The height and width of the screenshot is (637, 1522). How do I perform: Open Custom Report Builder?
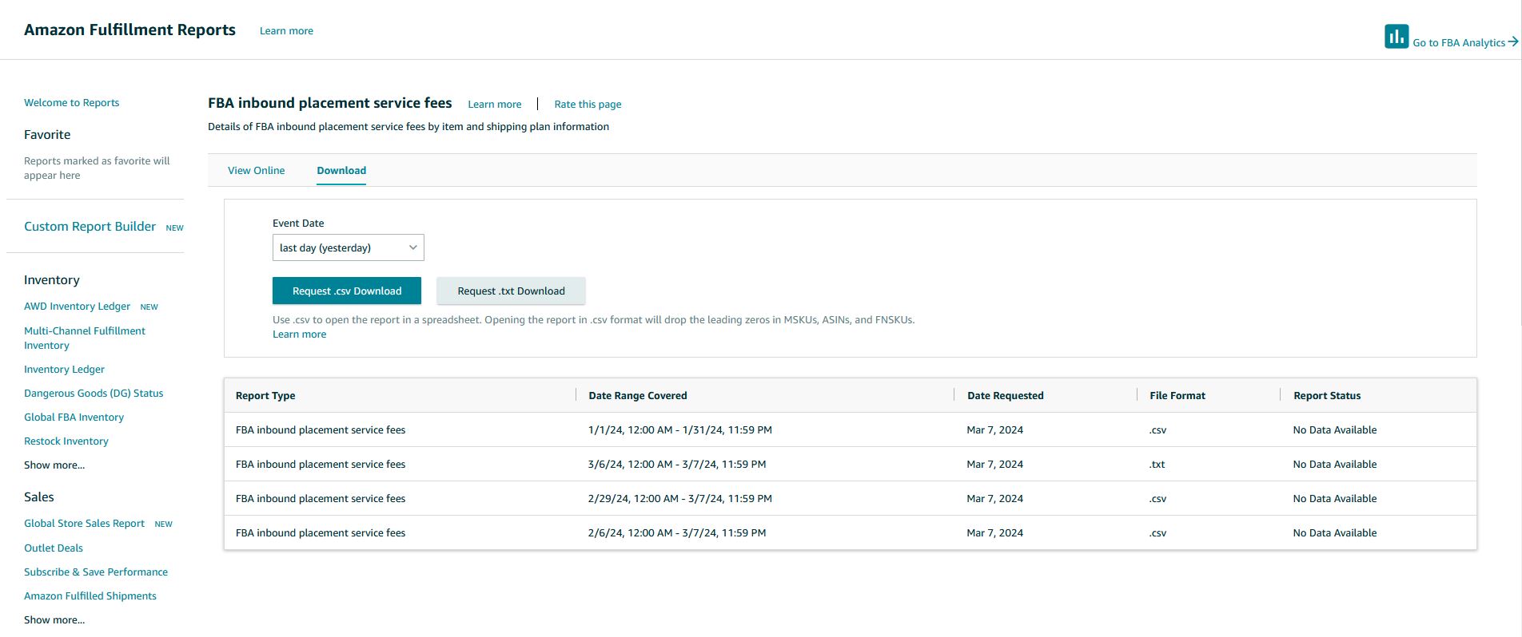(x=90, y=227)
